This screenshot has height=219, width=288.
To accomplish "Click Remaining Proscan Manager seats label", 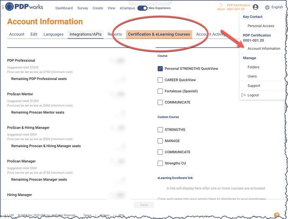I will pos(39,179).
